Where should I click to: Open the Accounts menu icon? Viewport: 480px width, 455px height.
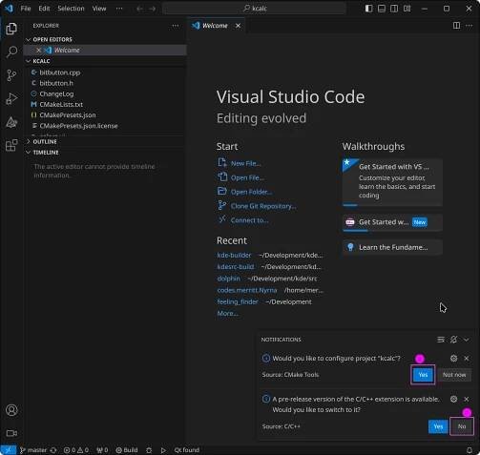(x=11, y=410)
